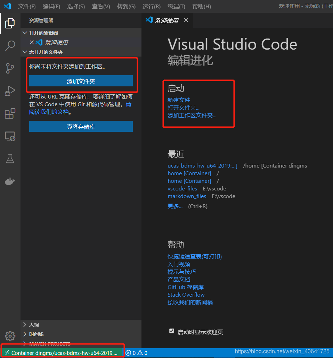Click the VS Code logo in title bar
Viewport: 333px width, 358px height.
(x=7, y=6)
